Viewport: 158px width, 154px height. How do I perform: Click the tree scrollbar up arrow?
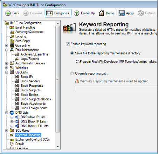click(57, 23)
